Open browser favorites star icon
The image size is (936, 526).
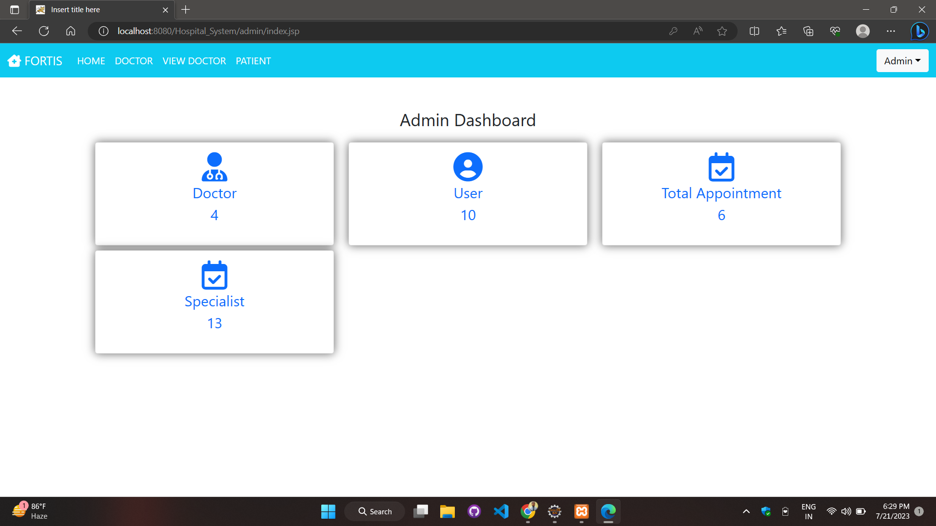tap(722, 31)
